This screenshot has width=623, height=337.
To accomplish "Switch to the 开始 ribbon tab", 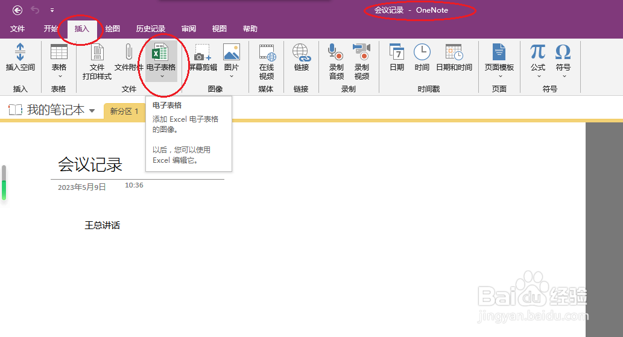I will click(x=51, y=28).
